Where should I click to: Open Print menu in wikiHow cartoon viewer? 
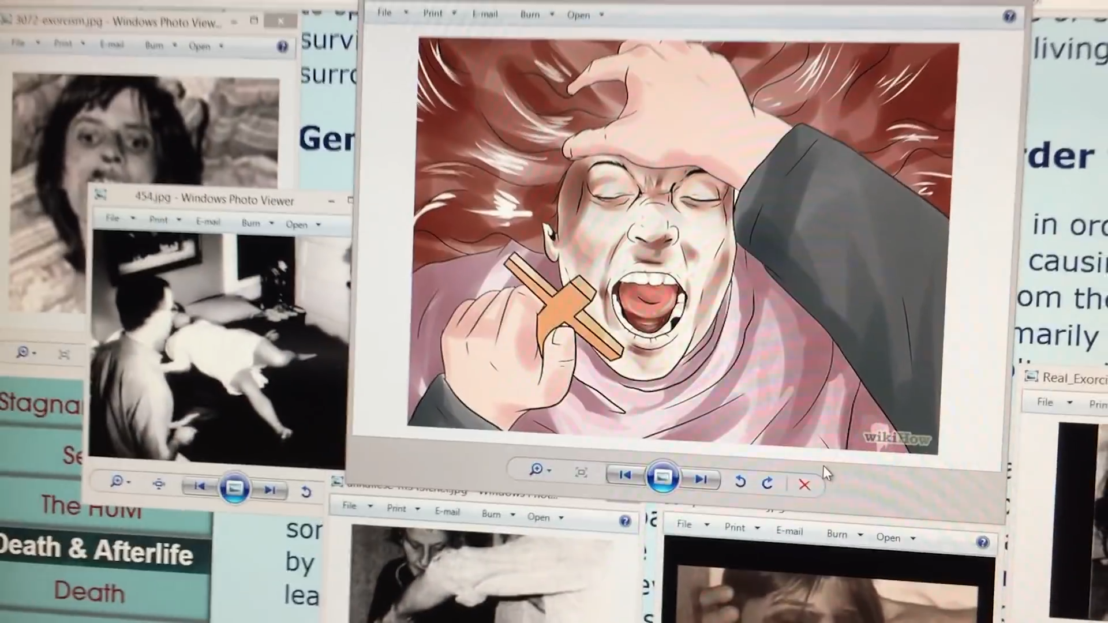tap(439, 13)
